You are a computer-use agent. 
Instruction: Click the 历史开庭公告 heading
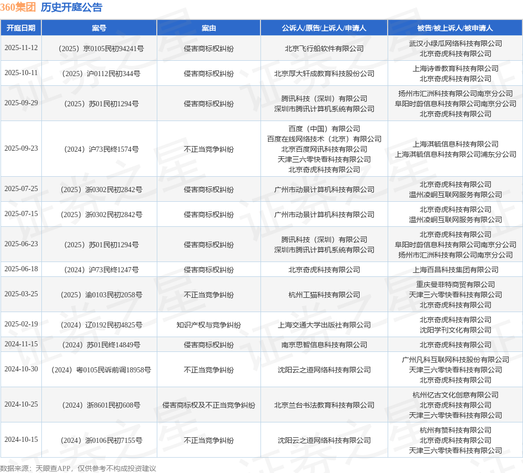click(x=72, y=7)
